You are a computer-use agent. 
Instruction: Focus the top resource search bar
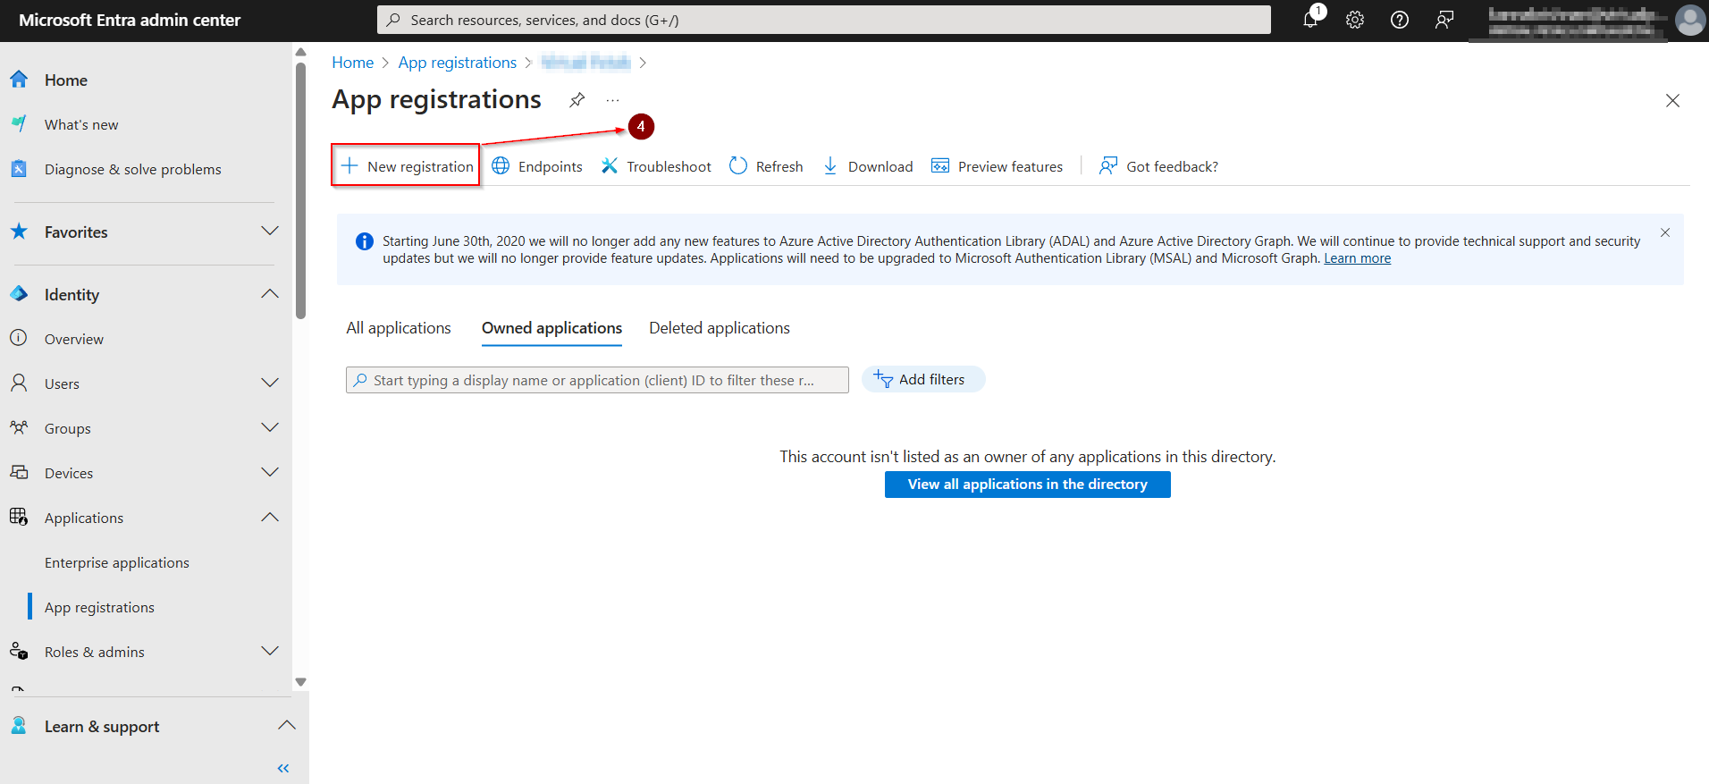point(823,20)
